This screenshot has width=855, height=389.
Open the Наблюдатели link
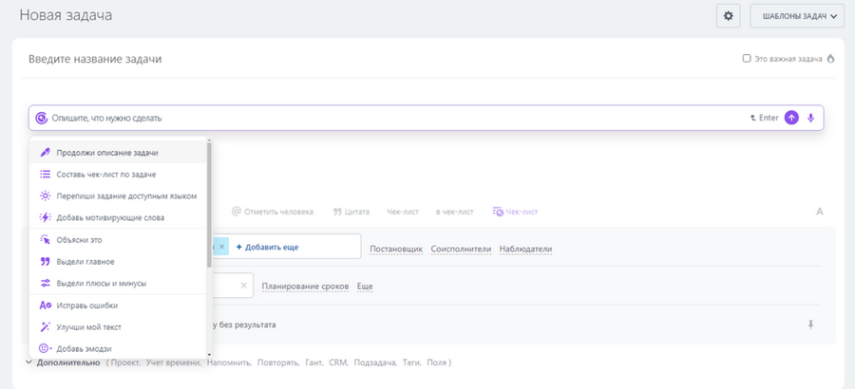tap(525, 249)
